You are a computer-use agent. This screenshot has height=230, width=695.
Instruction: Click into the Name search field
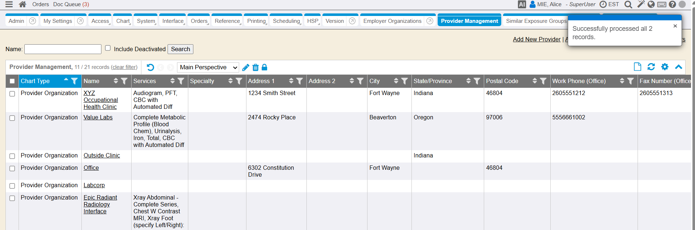tap(63, 49)
